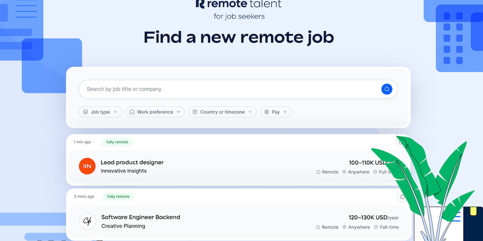Click the home icon in Work preference
This screenshot has width=483, height=241.
click(x=132, y=112)
